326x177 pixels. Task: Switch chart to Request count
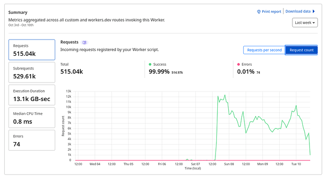click(301, 50)
